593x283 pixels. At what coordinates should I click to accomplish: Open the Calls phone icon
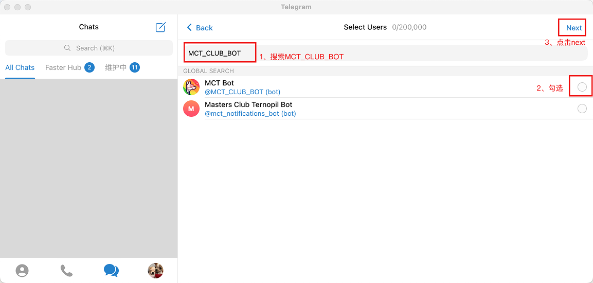point(66,271)
